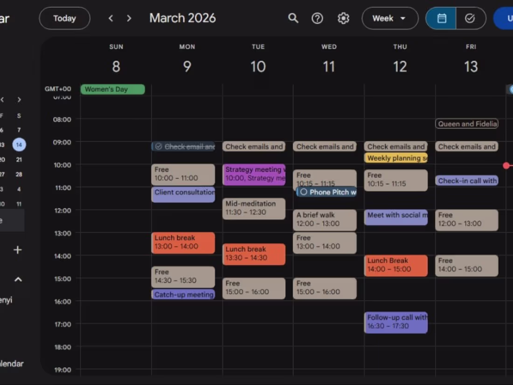Advance the mini calendar with its right arrow
The height and width of the screenshot is (385, 513).
19,99
